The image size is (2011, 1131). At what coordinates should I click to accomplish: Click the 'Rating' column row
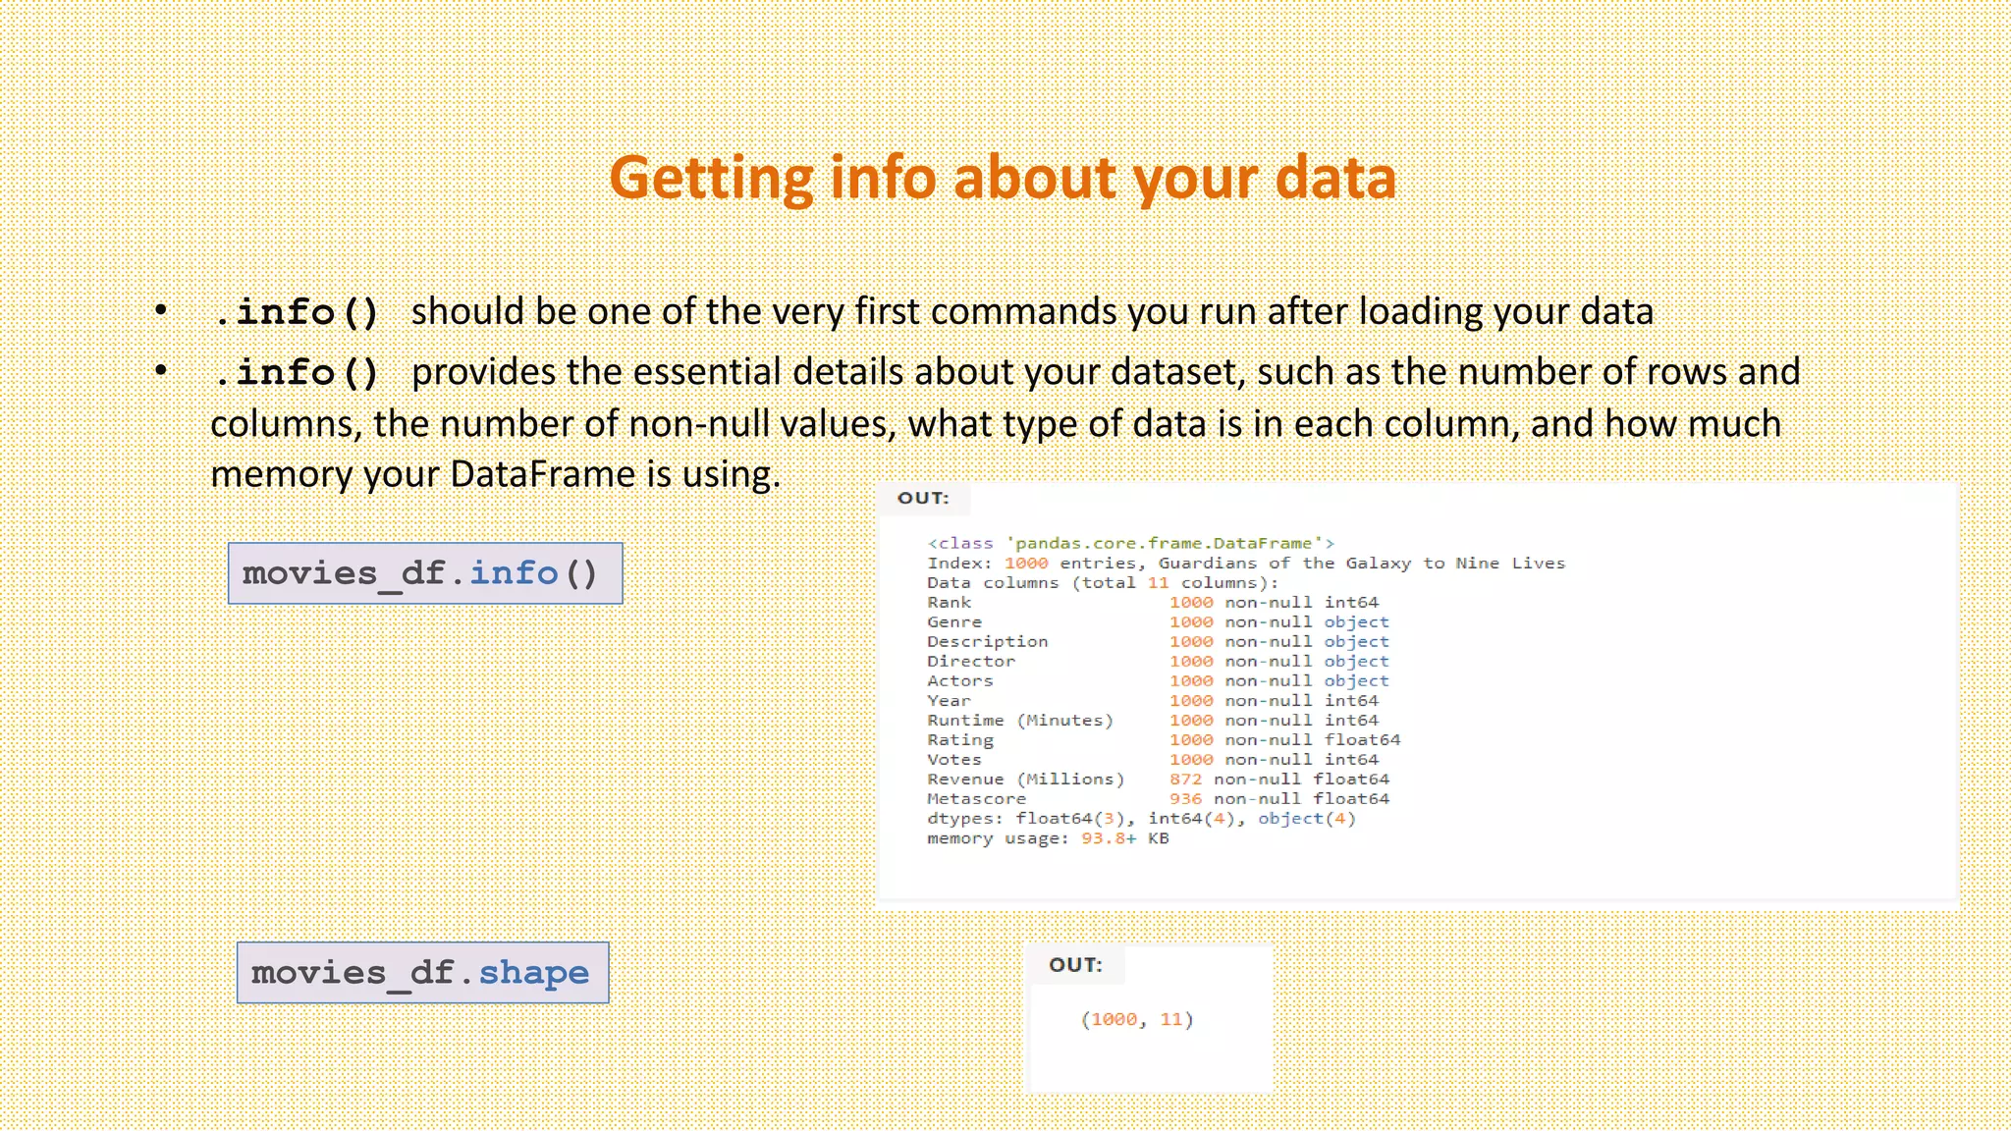pyautogui.click(x=1164, y=739)
